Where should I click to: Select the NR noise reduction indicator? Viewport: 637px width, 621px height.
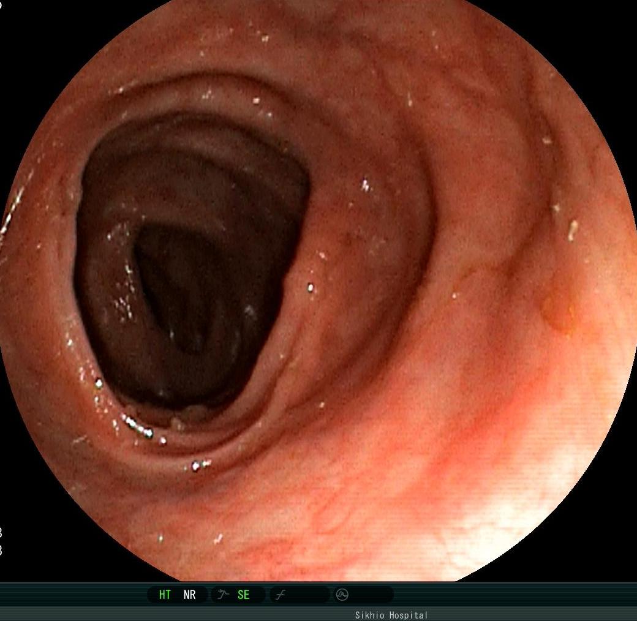(189, 595)
